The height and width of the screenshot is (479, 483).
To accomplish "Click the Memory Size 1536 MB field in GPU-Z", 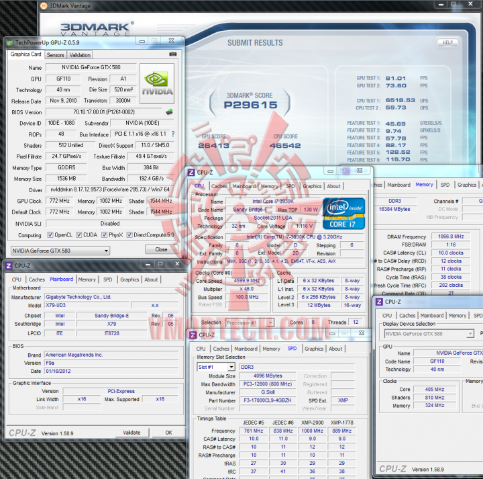I will pos(66,178).
